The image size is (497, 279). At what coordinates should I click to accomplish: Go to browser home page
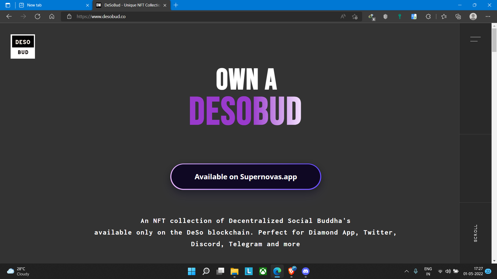tap(52, 17)
